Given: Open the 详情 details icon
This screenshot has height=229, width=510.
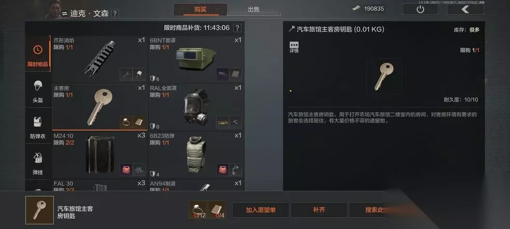Looking at the screenshot, I should click(x=294, y=47).
